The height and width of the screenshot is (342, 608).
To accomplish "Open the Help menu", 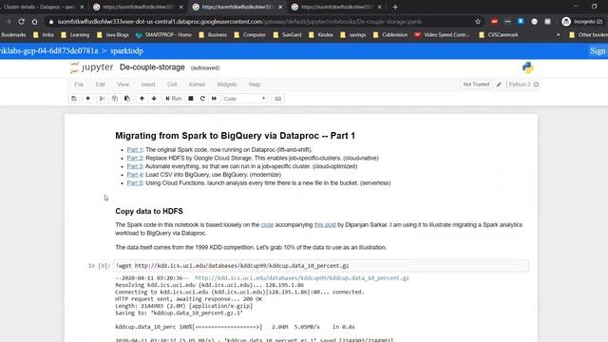I will [x=255, y=85].
